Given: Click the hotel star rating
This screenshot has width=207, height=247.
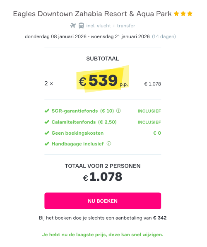Looking at the screenshot, I should (x=183, y=14).
